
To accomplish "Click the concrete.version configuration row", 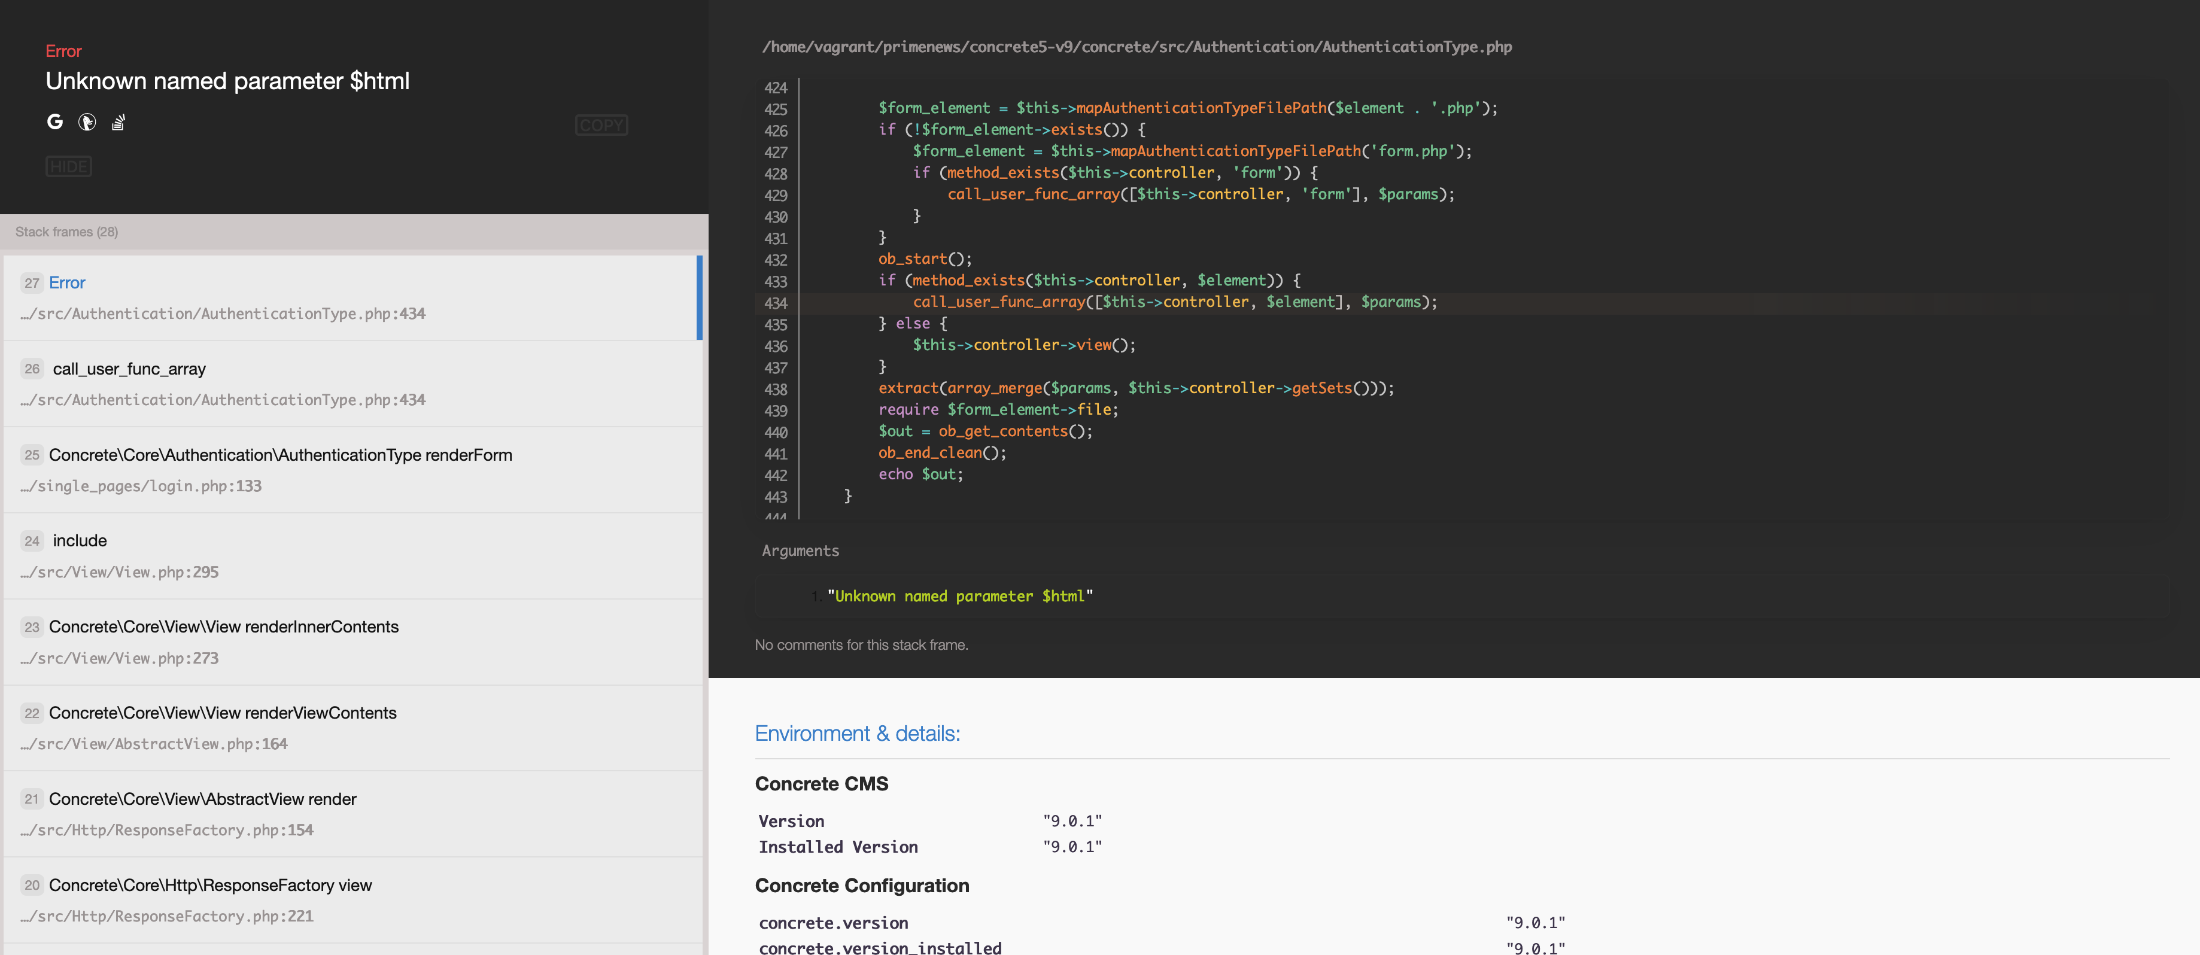I will click(x=834, y=923).
